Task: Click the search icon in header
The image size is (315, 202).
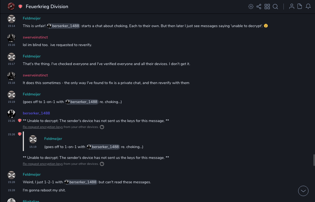Action: point(275,7)
